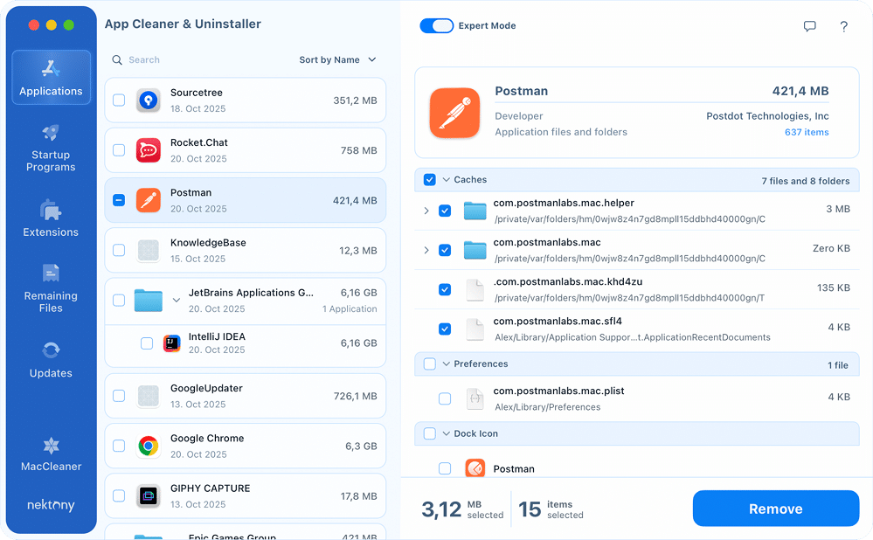Collapse the Caches section
Image resolution: width=873 pixels, height=540 pixels.
point(447,180)
